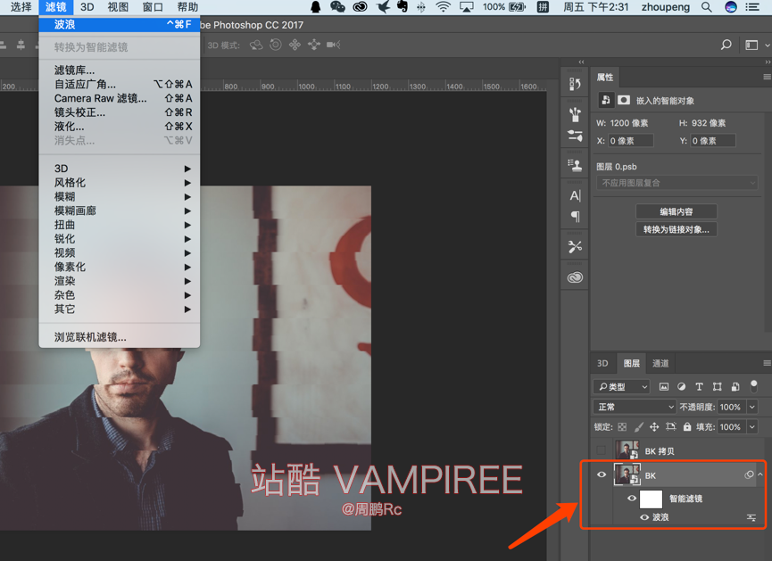Collapse BK layer smart filters chevron

tap(760, 474)
